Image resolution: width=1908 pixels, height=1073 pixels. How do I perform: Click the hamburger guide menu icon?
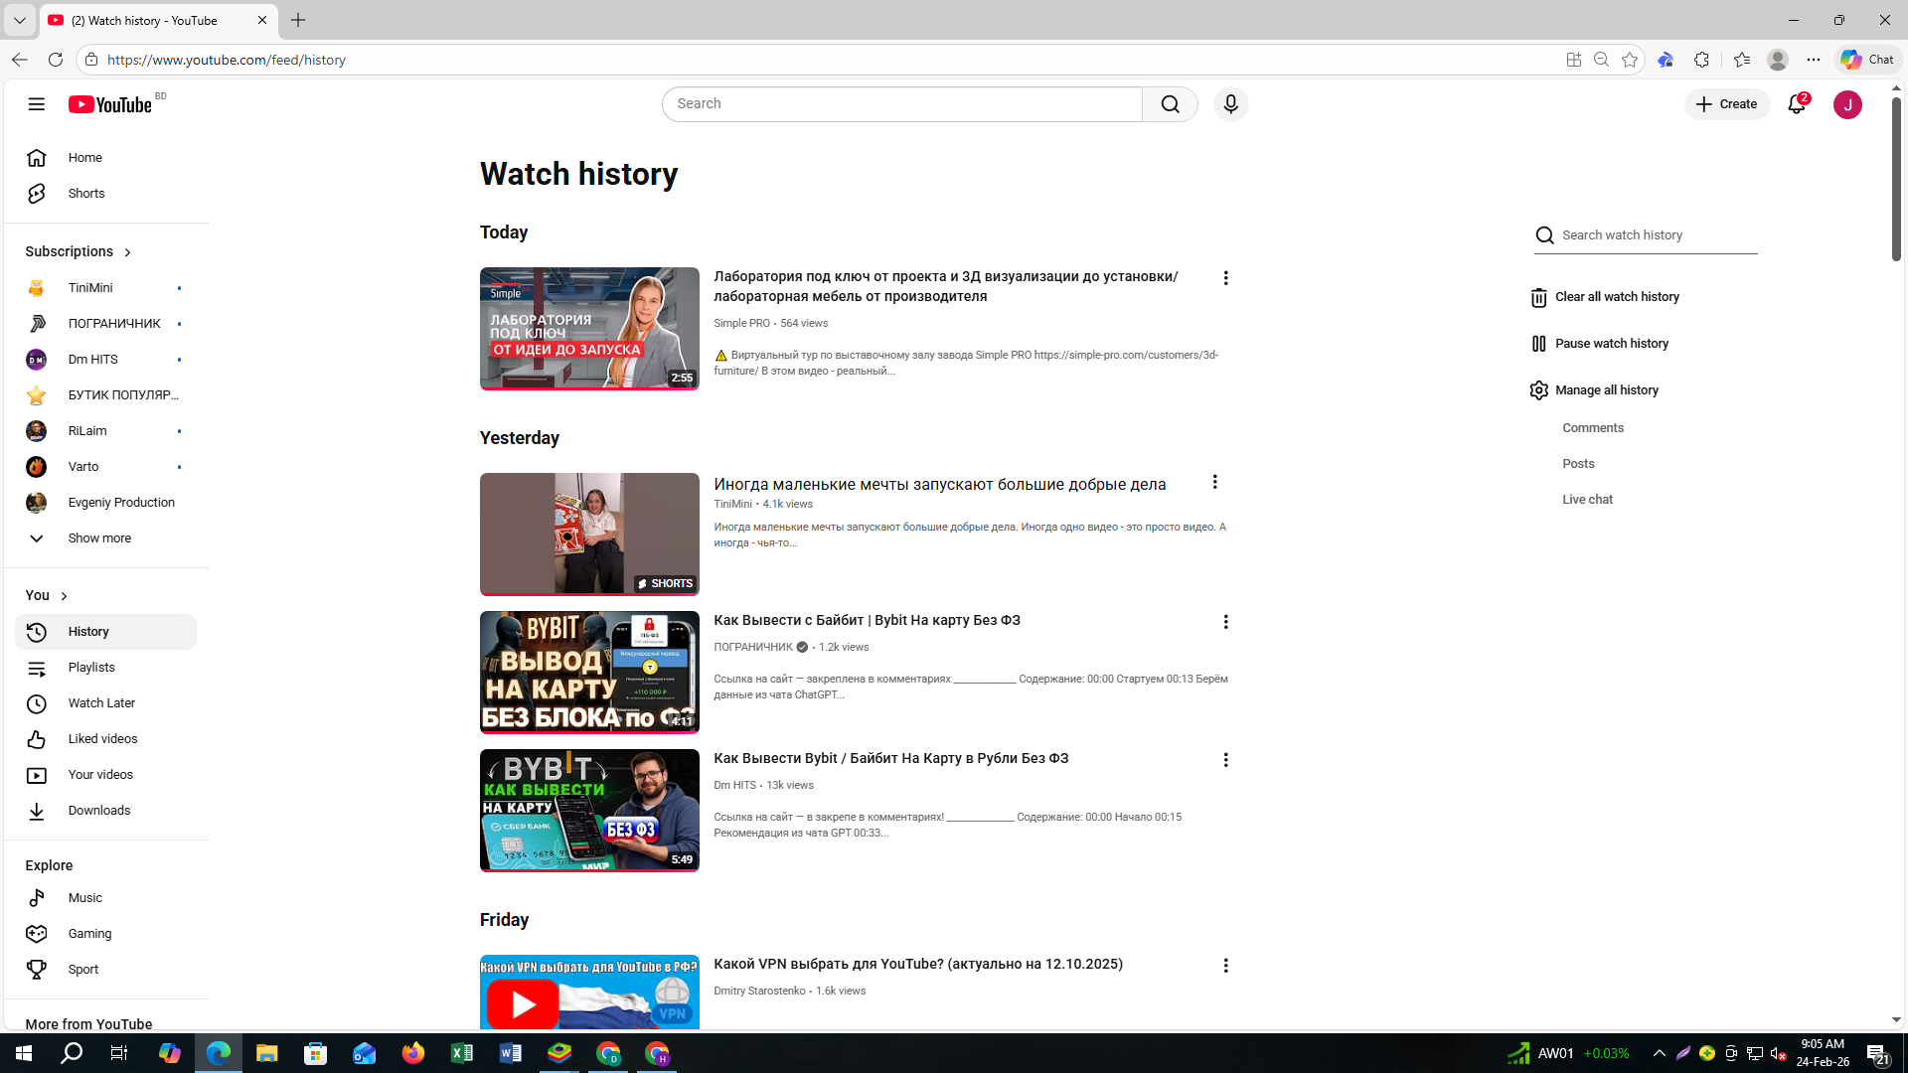tap(37, 104)
